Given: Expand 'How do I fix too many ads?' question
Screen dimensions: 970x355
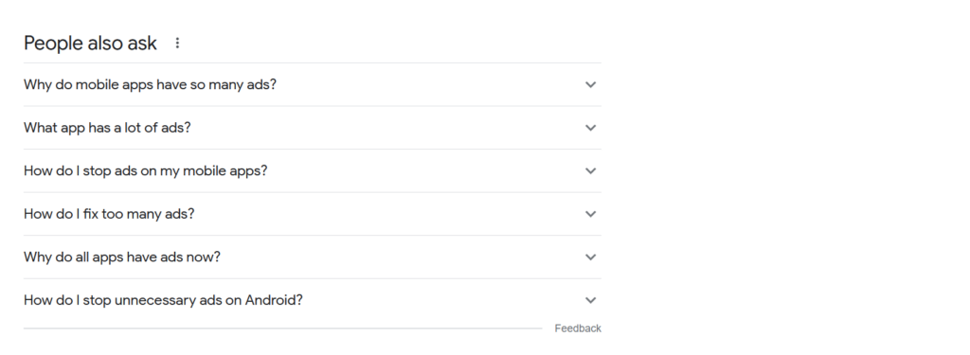Looking at the screenshot, I should click(312, 214).
